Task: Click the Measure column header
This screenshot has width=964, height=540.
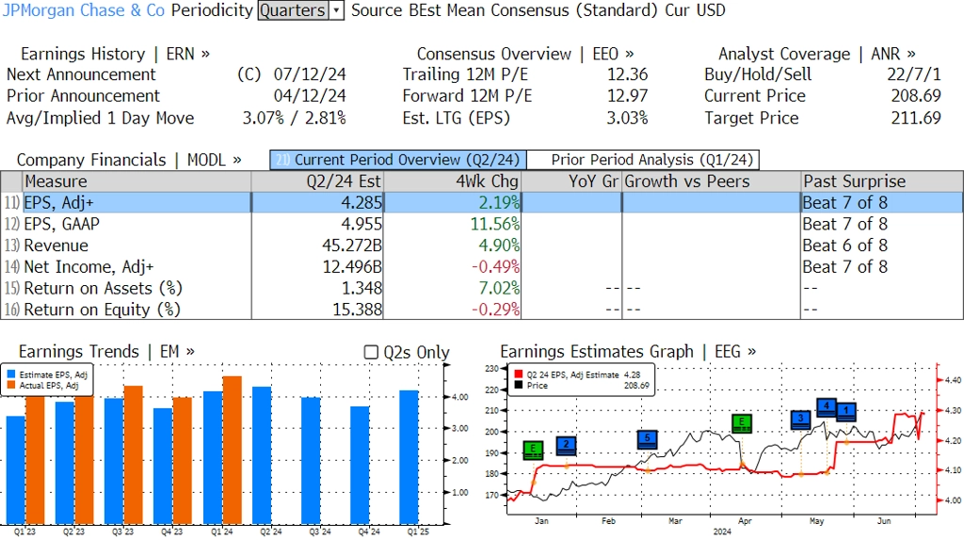Action: [137, 182]
